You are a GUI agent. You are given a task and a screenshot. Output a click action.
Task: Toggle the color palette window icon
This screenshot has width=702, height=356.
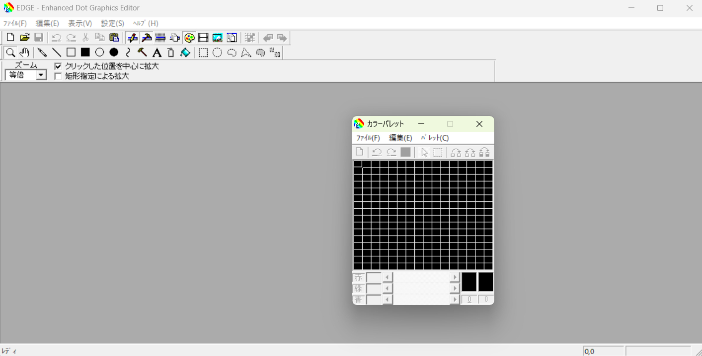coord(189,38)
